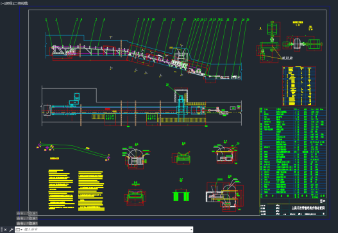The height and width of the screenshot is (233, 338).
Task: Open command line customize wrench menu
Action: pyautogui.click(x=11, y=230)
